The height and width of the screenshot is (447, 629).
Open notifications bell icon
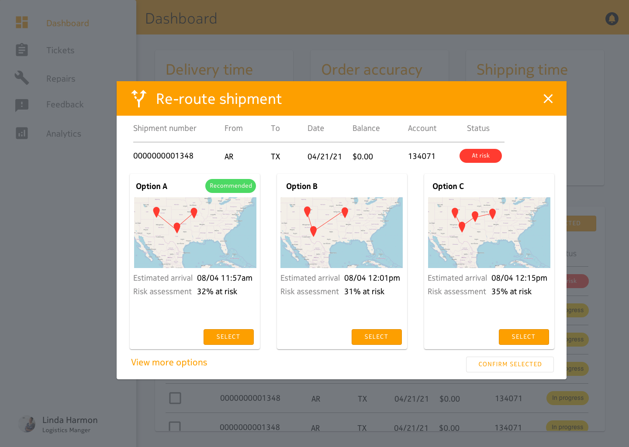pyautogui.click(x=612, y=18)
